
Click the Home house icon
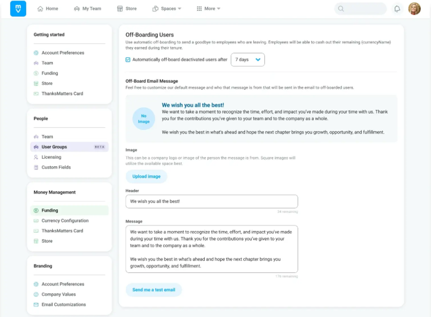40,9
